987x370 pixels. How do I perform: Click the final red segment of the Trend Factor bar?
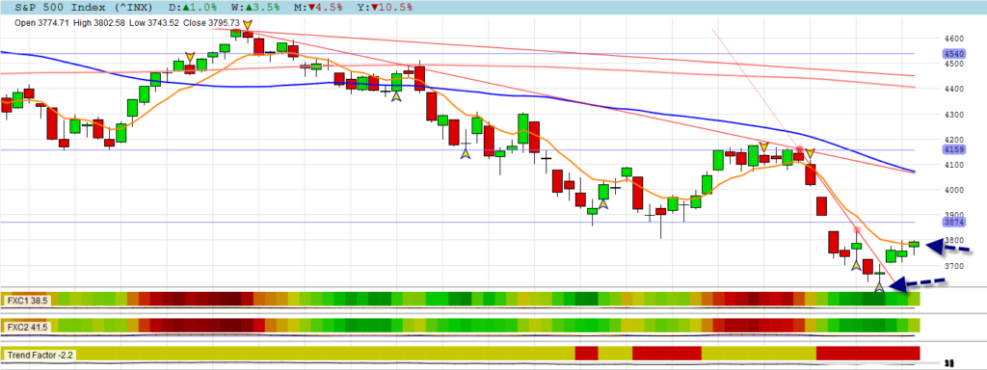click(x=868, y=353)
